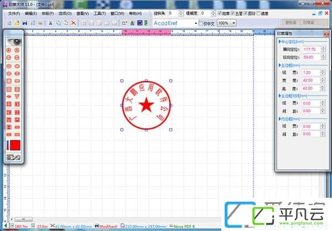Click the red X delete icon
332x231 pixels.
tap(74, 23)
